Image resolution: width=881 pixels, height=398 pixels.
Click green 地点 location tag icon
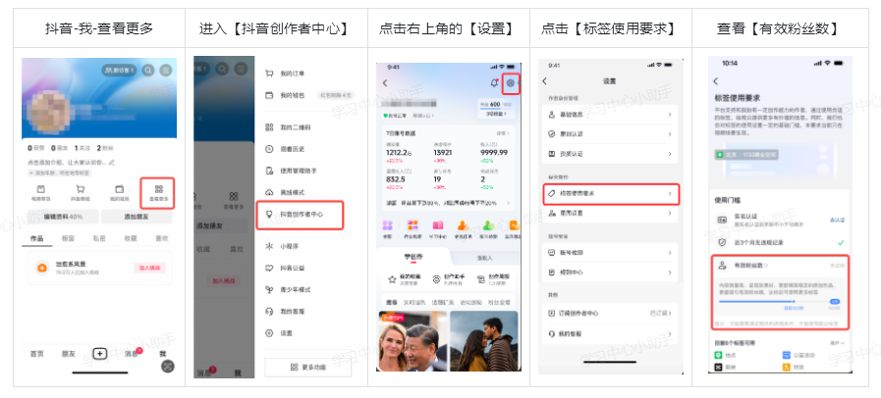[718, 356]
